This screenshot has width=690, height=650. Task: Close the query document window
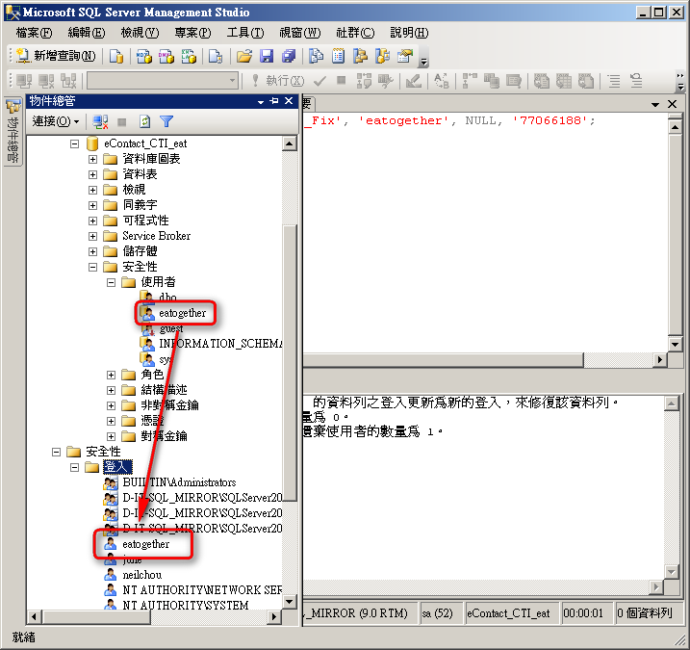[672, 104]
